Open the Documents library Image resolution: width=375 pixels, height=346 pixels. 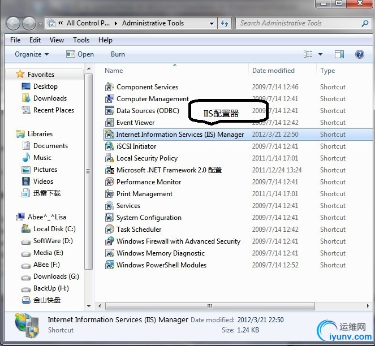click(x=50, y=146)
